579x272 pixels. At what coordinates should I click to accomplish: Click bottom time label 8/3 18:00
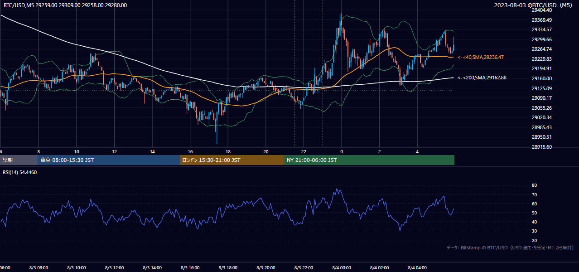click(x=228, y=268)
